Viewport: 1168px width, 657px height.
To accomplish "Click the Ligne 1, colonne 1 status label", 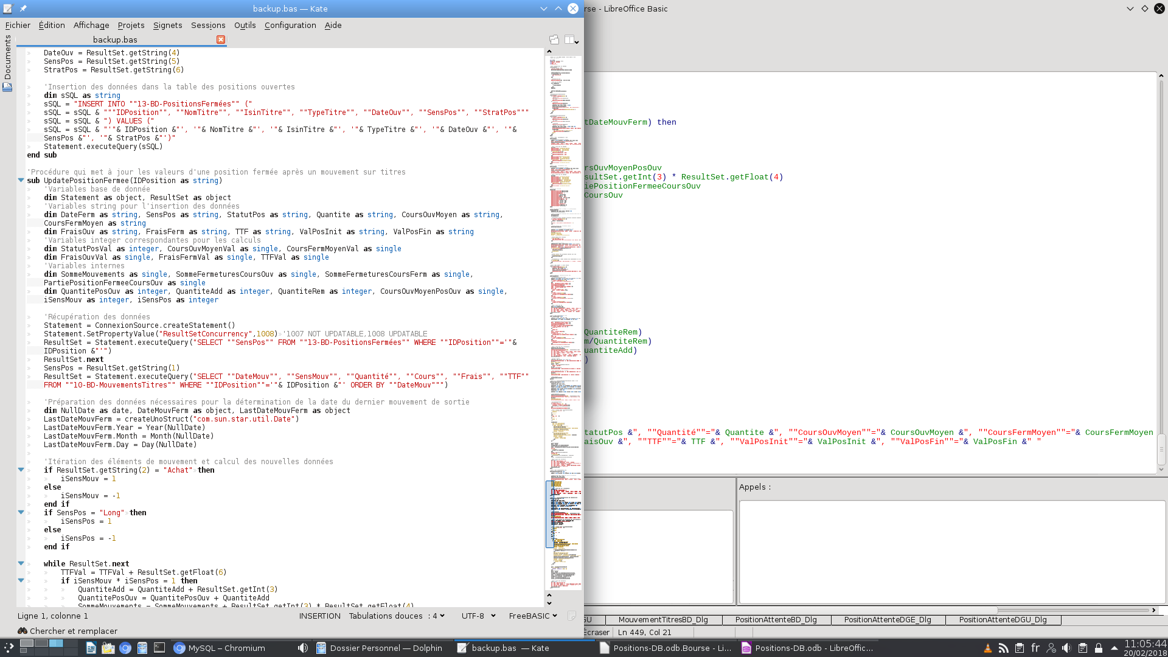I will coord(53,616).
